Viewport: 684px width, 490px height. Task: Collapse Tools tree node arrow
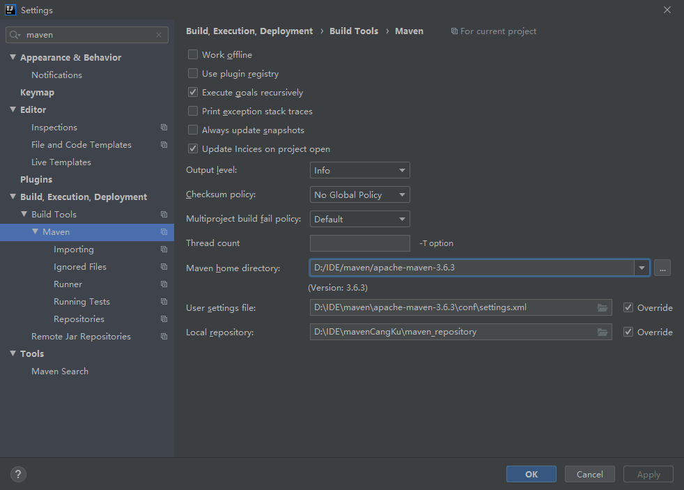[x=13, y=353]
